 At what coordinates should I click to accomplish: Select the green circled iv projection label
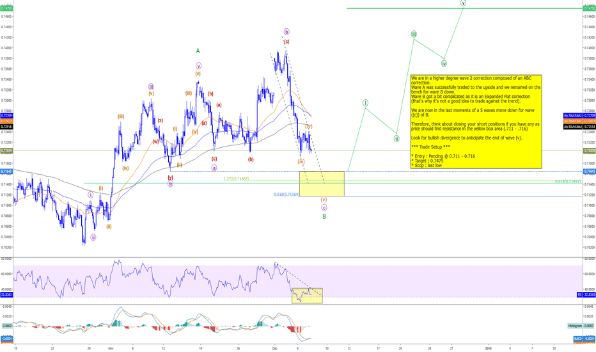[x=444, y=63]
